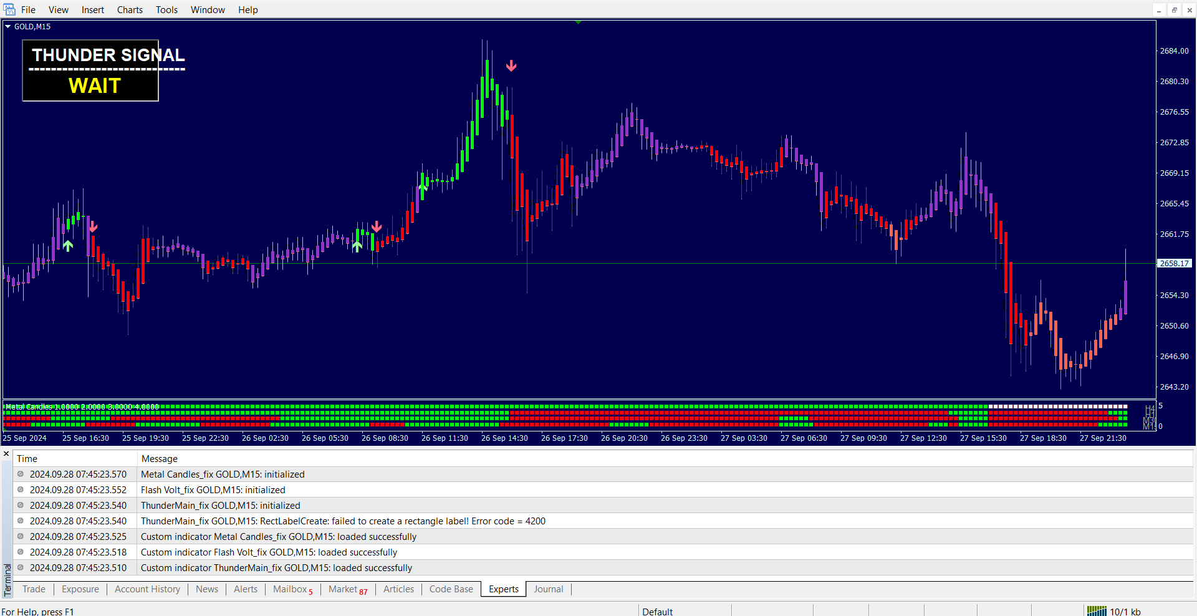
Task: Click the Time column header
Action: pos(27,459)
